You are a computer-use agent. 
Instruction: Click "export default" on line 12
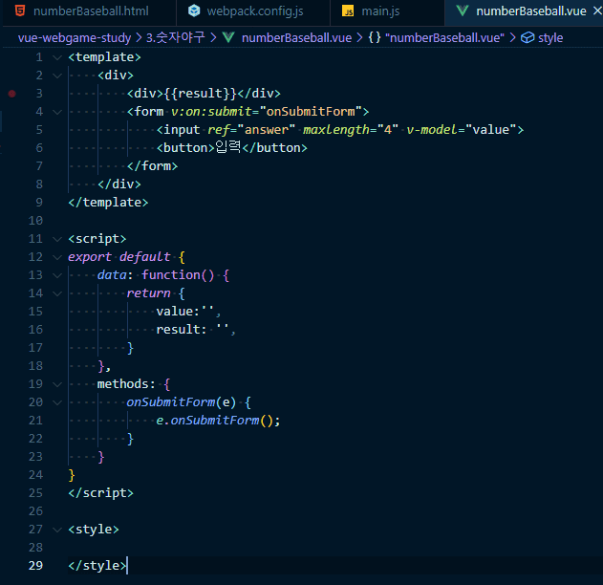coord(119,257)
